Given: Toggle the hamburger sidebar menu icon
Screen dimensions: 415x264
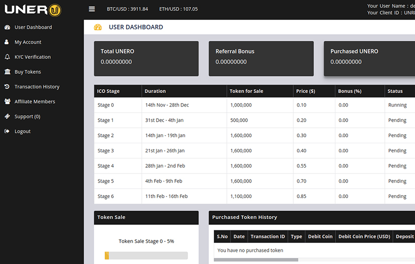Looking at the screenshot, I should (x=92, y=9).
